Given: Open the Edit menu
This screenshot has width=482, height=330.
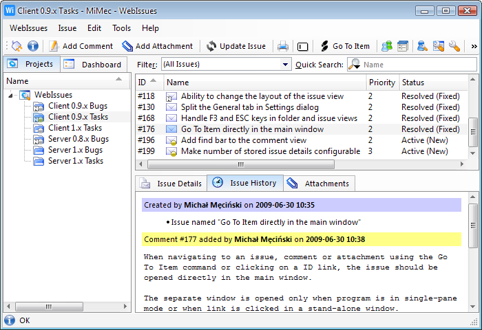Looking at the screenshot, I should pyautogui.click(x=94, y=28).
